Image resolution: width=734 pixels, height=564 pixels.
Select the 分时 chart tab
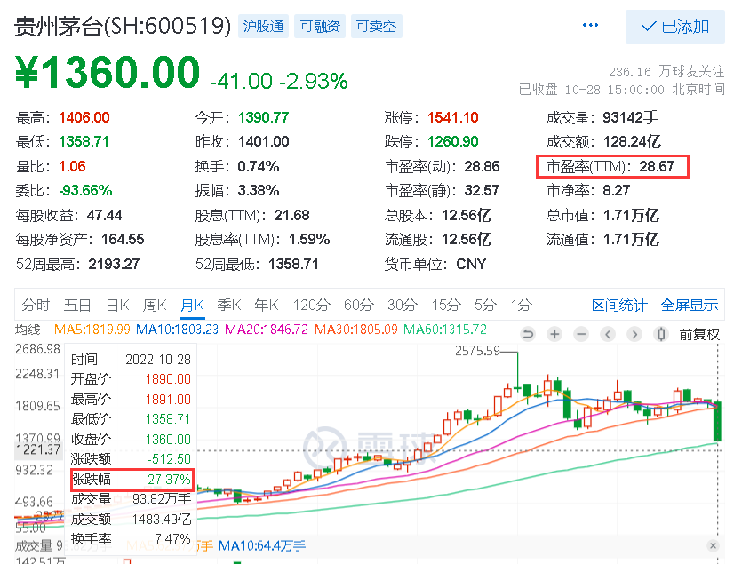tap(36, 306)
